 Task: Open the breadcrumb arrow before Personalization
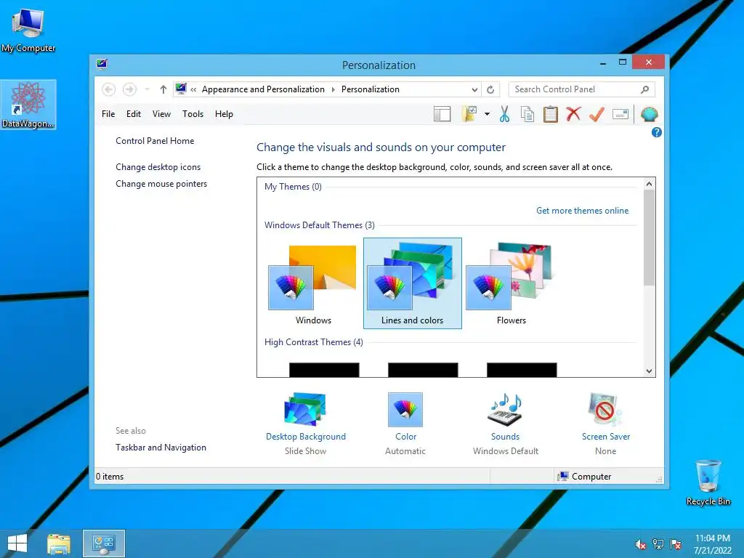[x=333, y=89]
